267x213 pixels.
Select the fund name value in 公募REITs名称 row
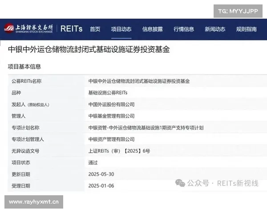(139, 81)
